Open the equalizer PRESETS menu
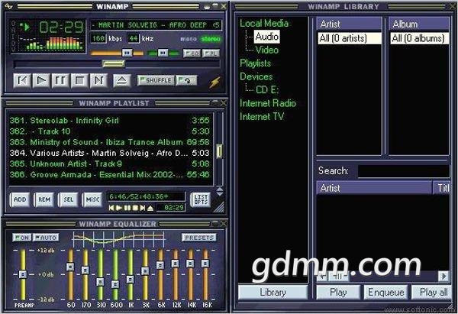 click(199, 238)
